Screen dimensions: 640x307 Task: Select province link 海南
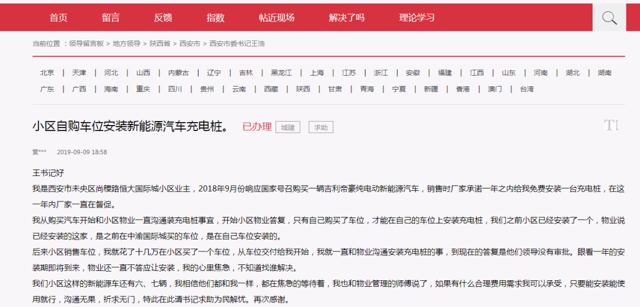(x=111, y=88)
